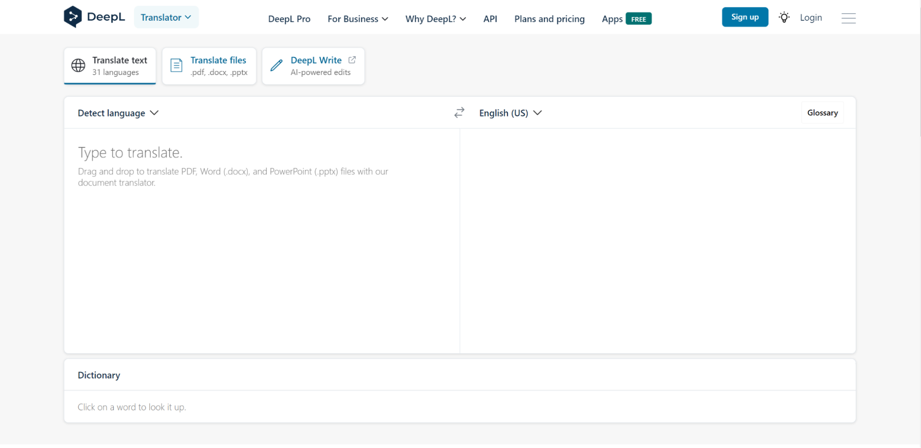Click the pencil icon for DeepL Write
Viewport: 921px width, 448px height.
pyautogui.click(x=276, y=65)
